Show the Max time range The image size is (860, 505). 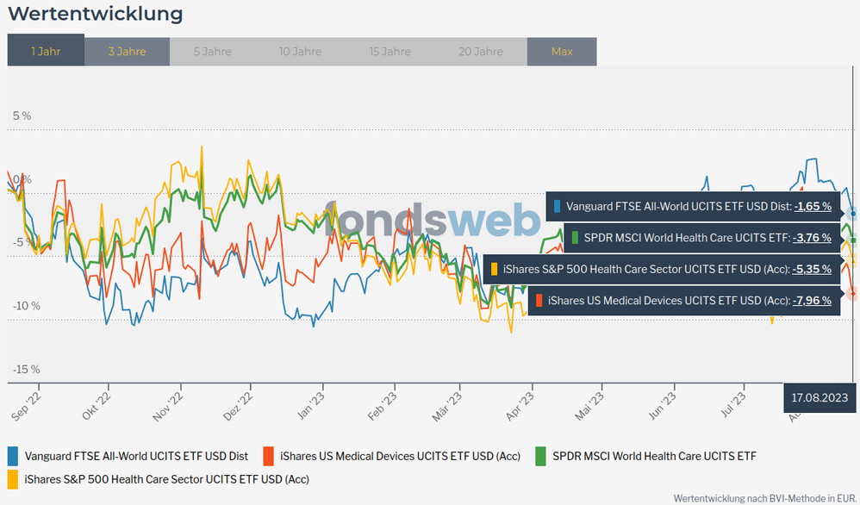click(562, 52)
